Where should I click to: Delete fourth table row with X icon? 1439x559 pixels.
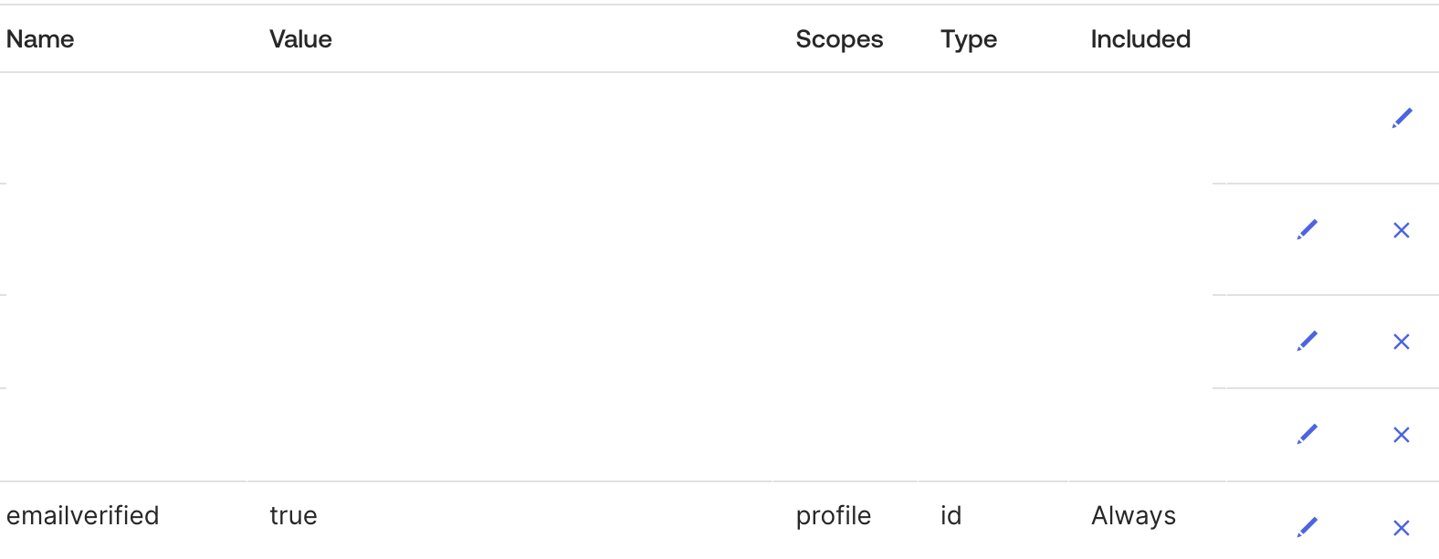pyautogui.click(x=1402, y=435)
